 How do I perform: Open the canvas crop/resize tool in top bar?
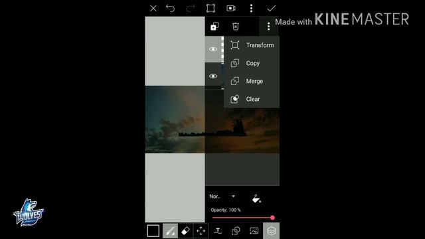[211, 9]
